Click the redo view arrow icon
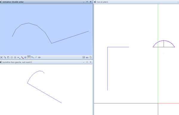The width and height of the screenshot is (179, 115). tap(36, 57)
